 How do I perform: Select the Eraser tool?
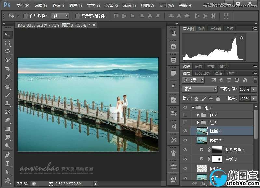coord(7,120)
